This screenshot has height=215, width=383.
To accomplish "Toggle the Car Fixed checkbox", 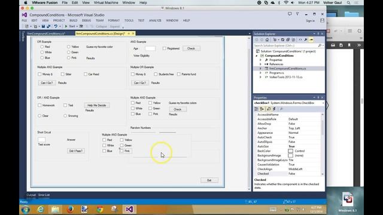I will (x=86, y=74).
